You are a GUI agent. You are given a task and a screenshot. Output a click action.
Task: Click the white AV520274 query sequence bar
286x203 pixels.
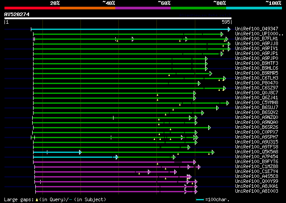coord(118,18)
